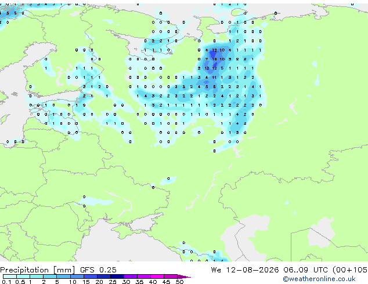Pick the legend swatch between 2 and 5

pyautogui.click(x=50, y=276)
